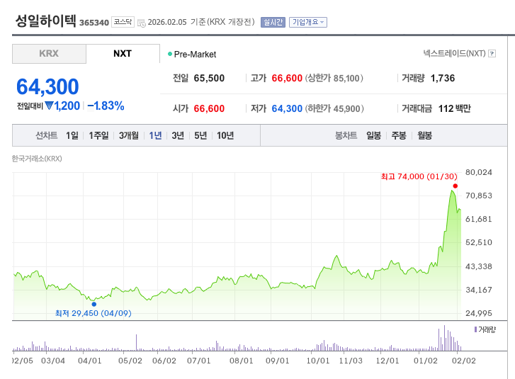Select the 1주일 line chart range
The width and height of the screenshot is (515, 379).
[98, 135]
